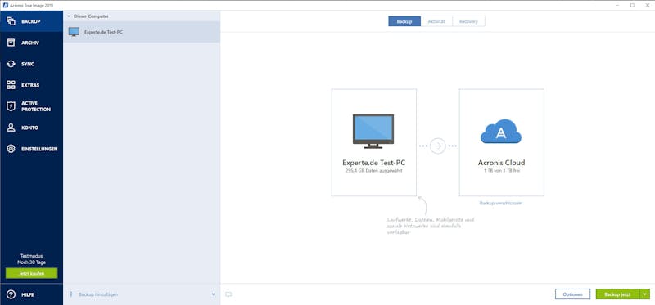Click the Backup verschlüsseln link
This screenshot has width=655, height=305.
pyautogui.click(x=501, y=203)
